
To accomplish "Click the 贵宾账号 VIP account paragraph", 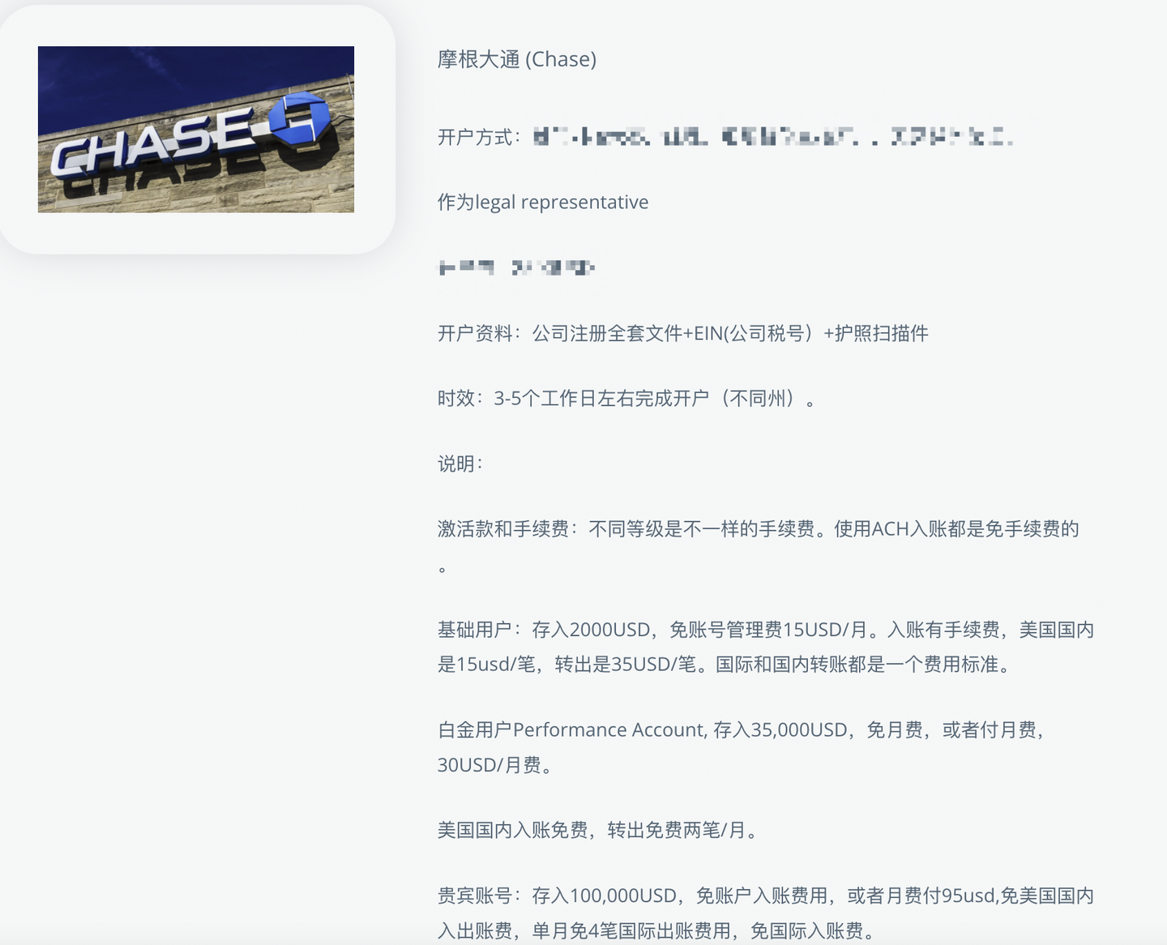I will tap(766, 912).
